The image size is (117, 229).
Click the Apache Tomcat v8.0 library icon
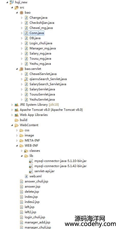coord(17,110)
